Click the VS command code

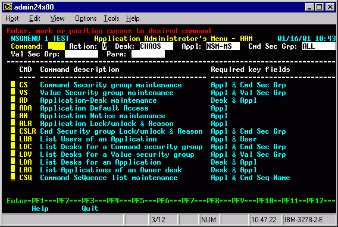23,93
